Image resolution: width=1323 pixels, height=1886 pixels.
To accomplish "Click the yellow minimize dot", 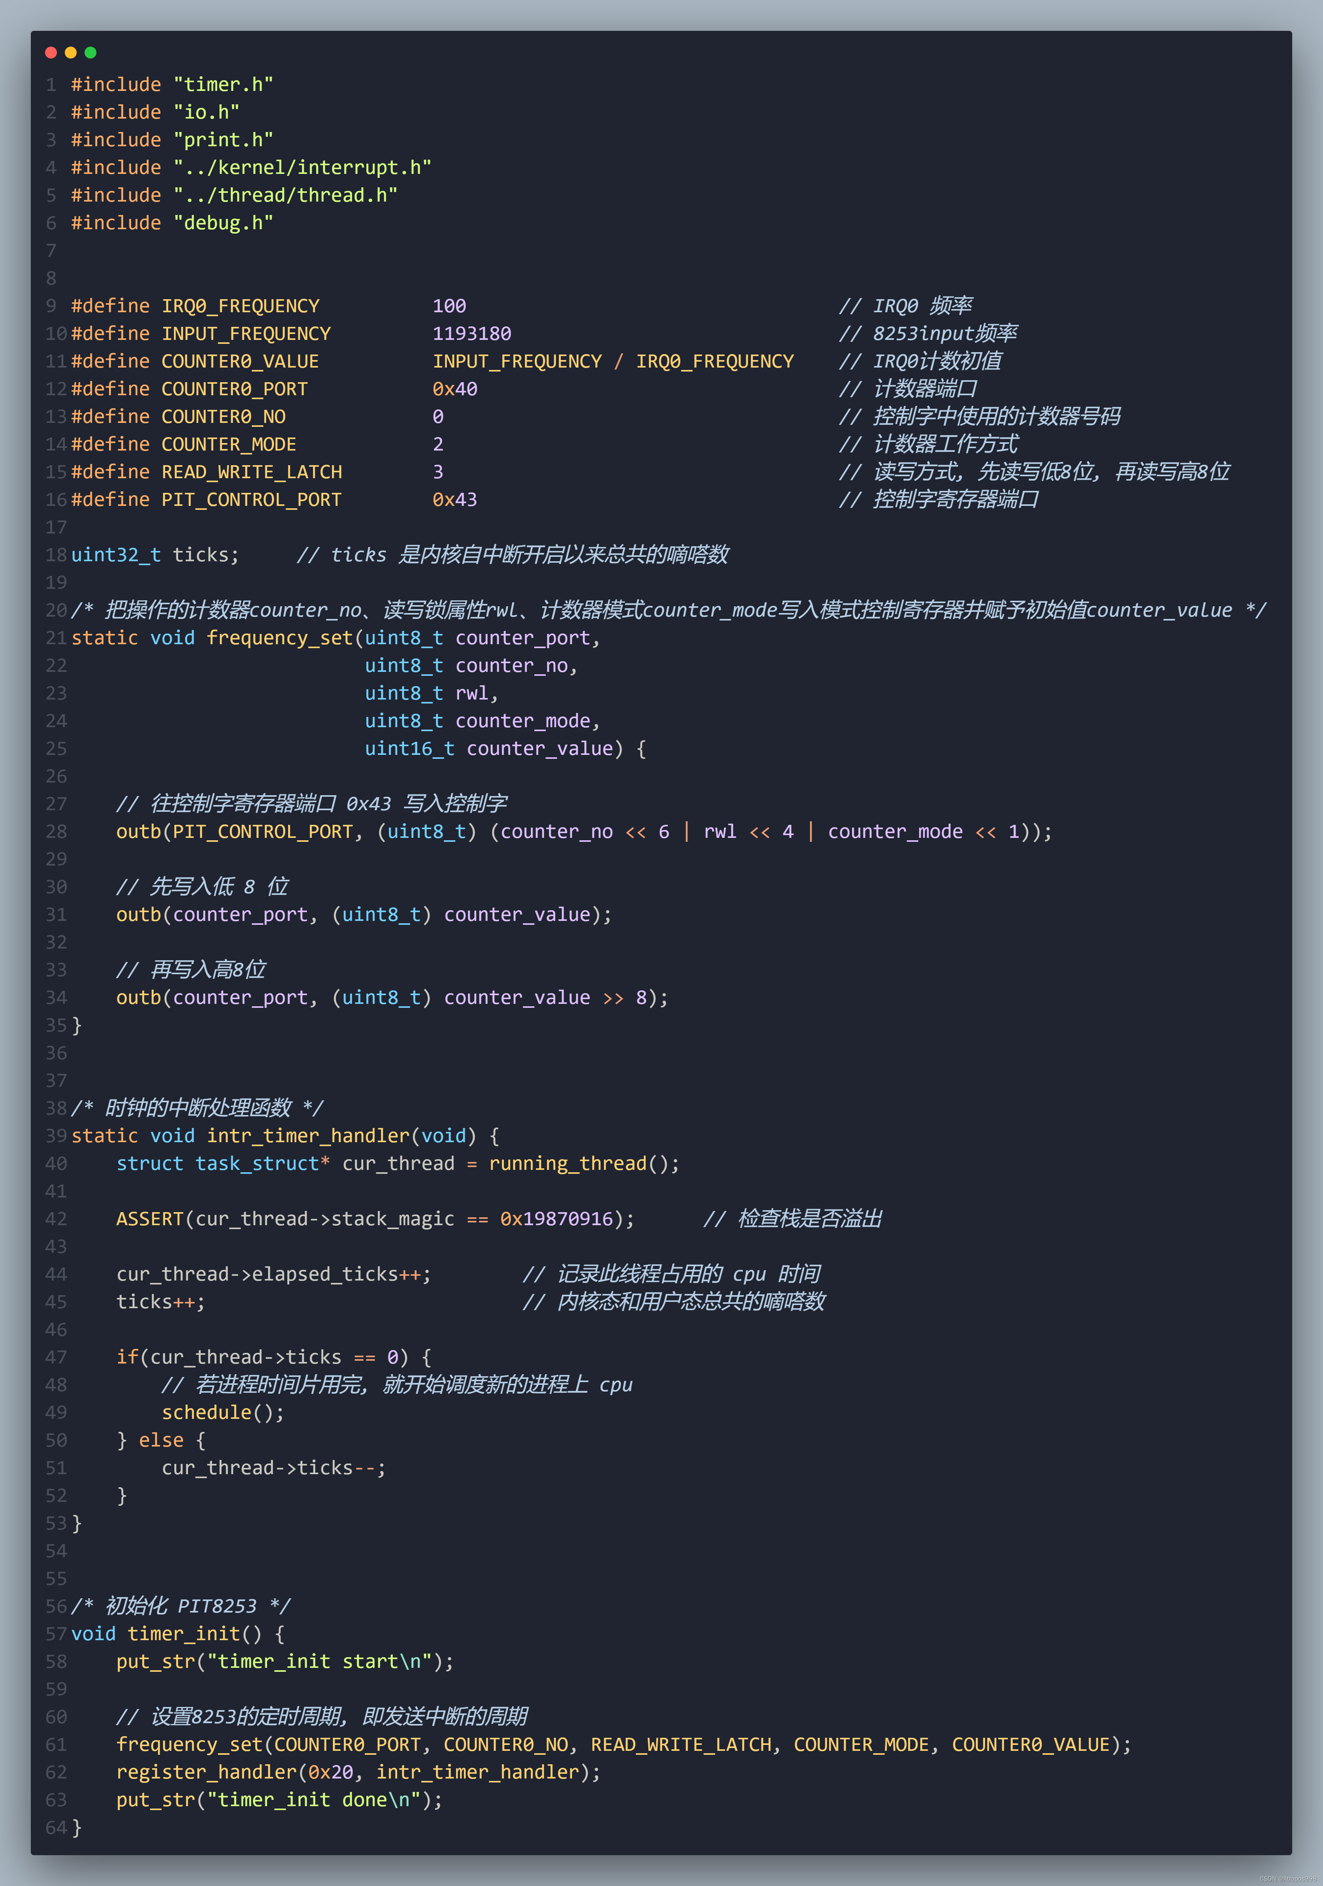I will pos(71,53).
